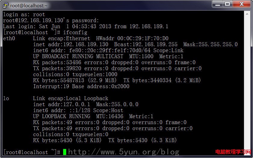Viewport: 253px width, 158px height.
Task: Click the root@localhost:~ window title text
Action: (29, 6)
